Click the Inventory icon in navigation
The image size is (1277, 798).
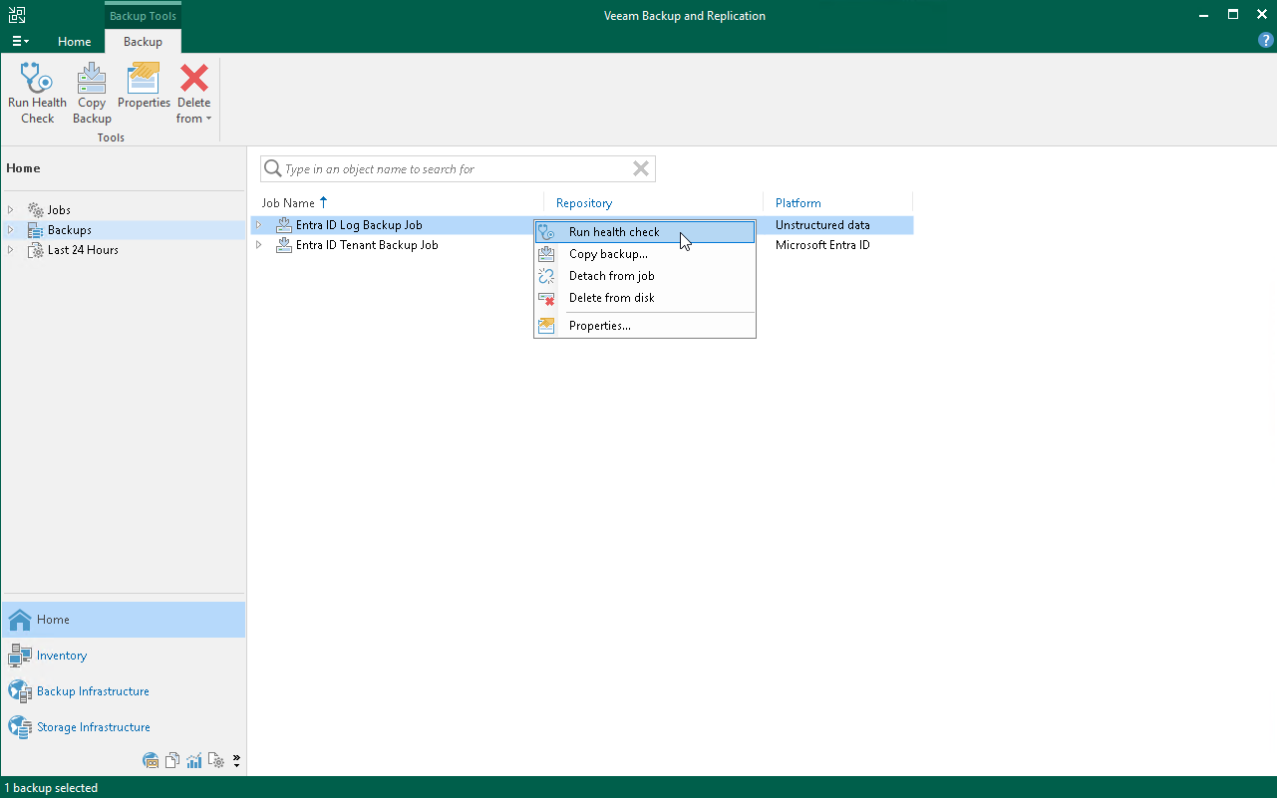(20, 656)
